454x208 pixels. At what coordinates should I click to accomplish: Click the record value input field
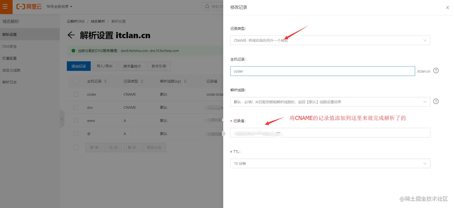pos(330,133)
